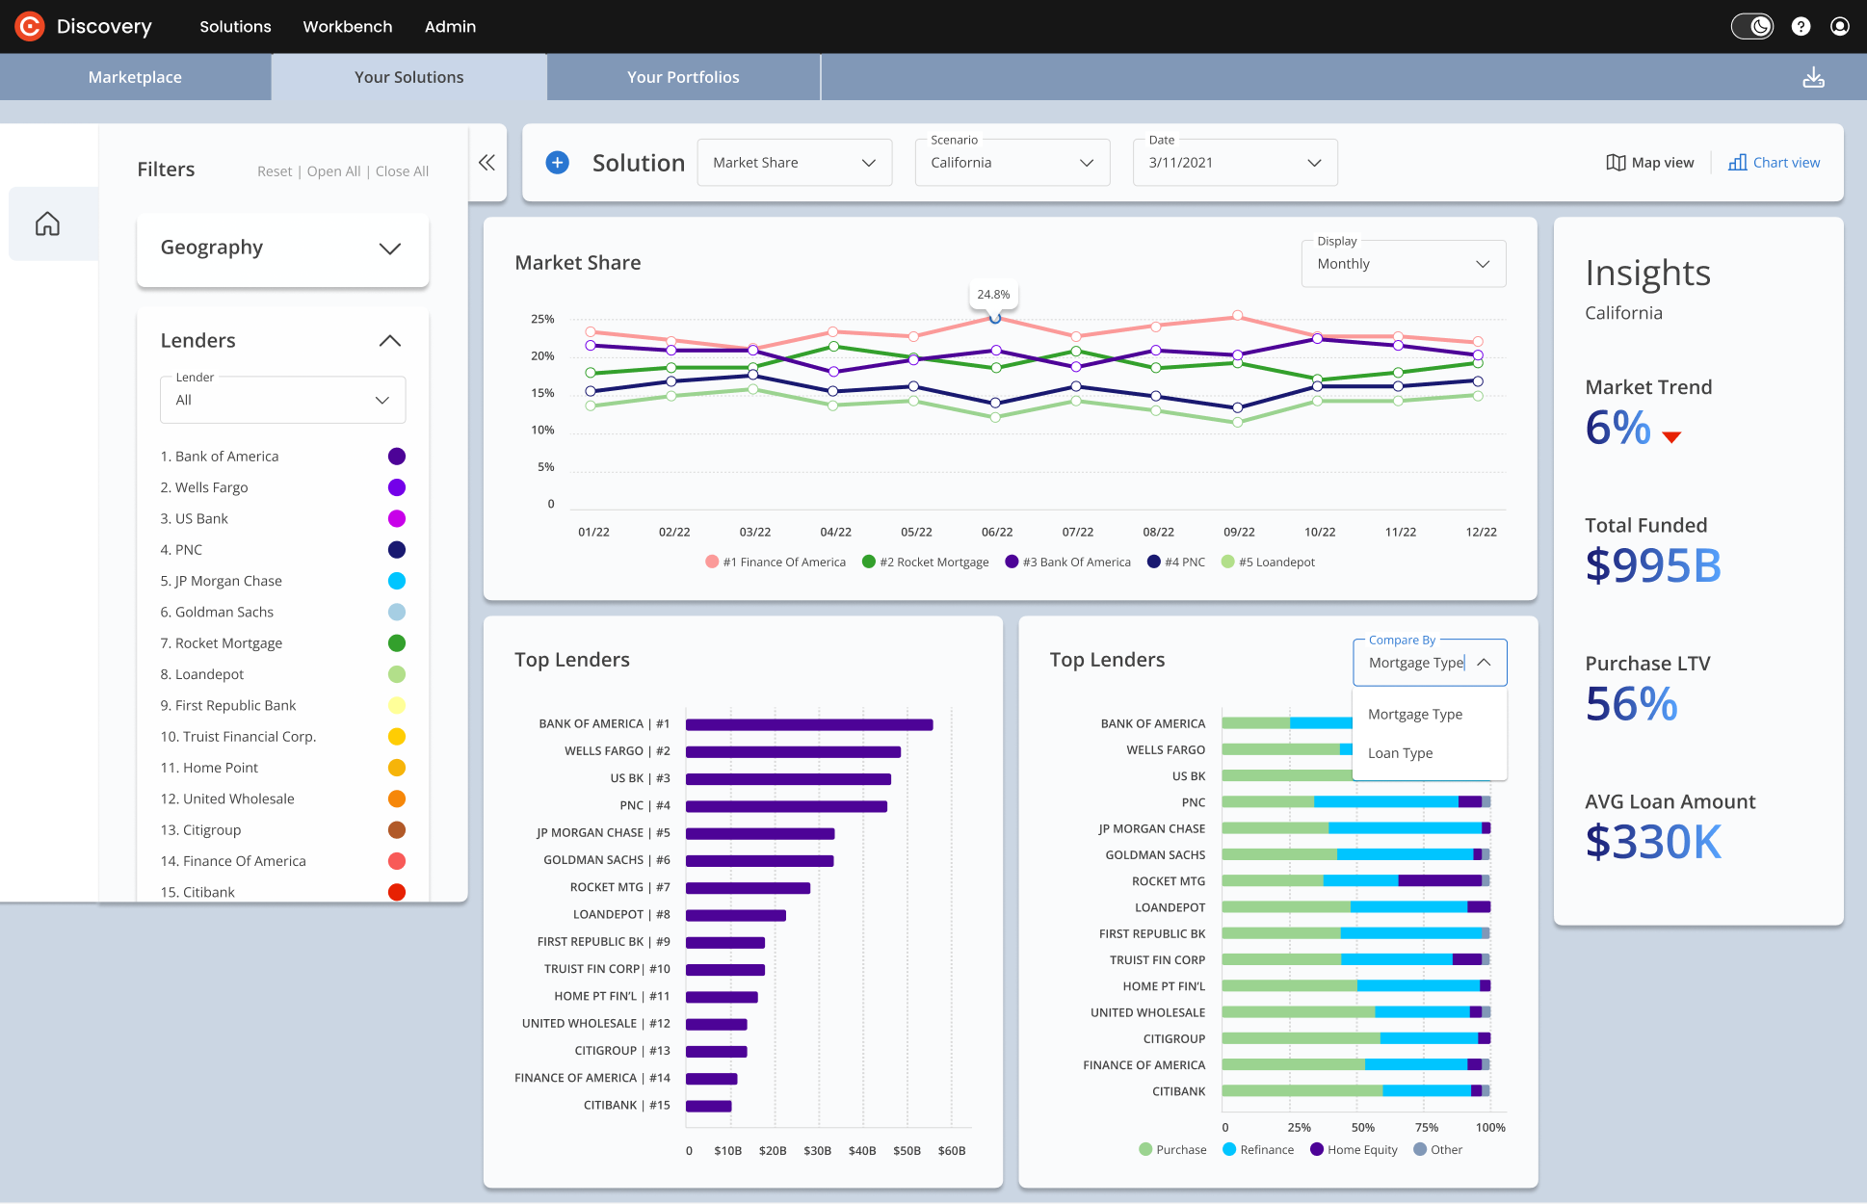Click the download icon in tab bar
1867x1204 pixels.
[x=1813, y=77]
